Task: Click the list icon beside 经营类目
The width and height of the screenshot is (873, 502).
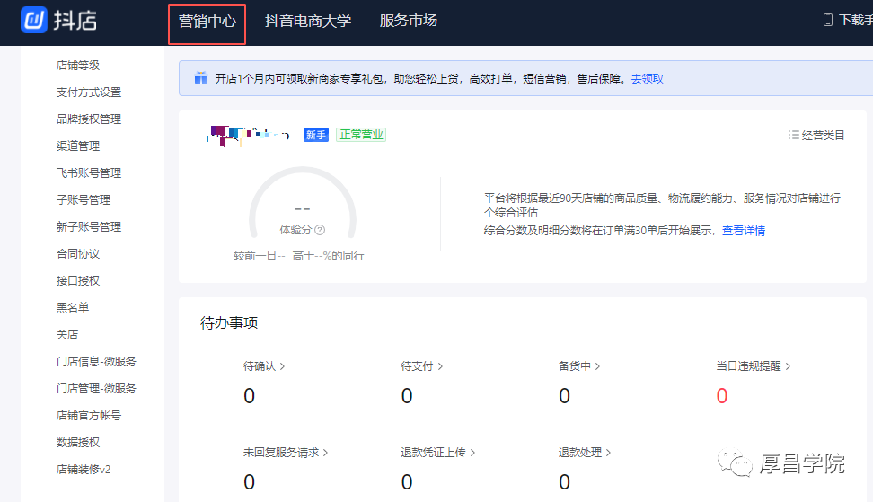Action: (793, 135)
